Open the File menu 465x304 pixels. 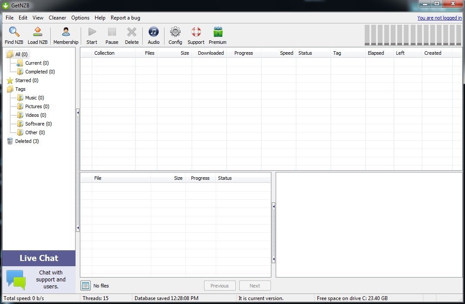point(9,18)
